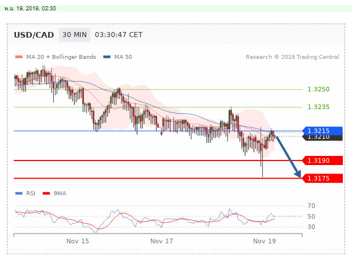Click the RSI legend color swatch
352x261 pixels.
click(x=19, y=194)
